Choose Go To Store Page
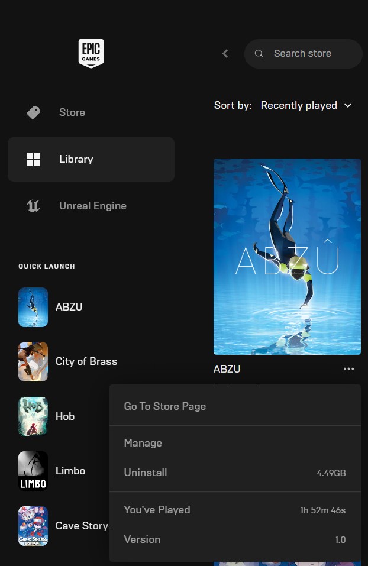 [x=235, y=406]
